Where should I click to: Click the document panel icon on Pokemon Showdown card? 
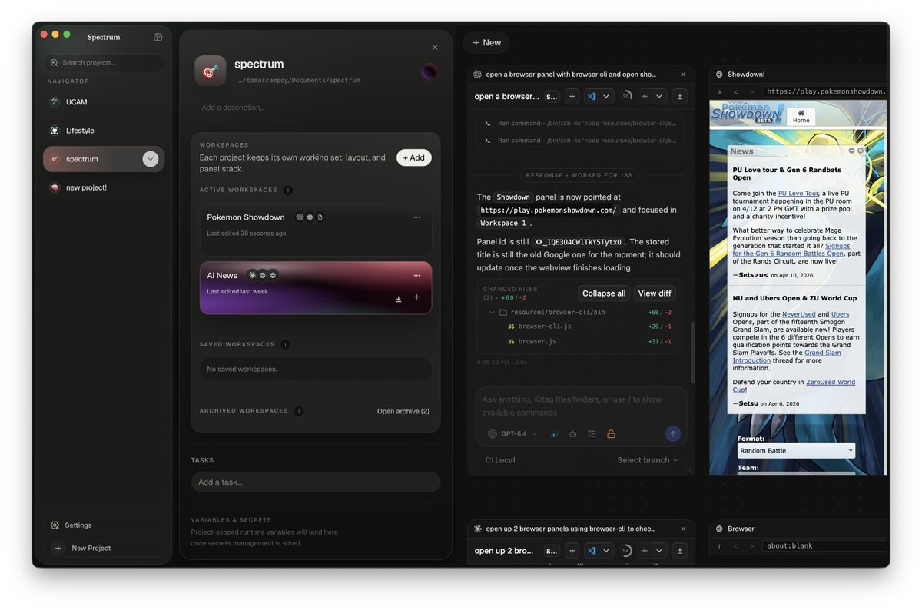(x=320, y=217)
